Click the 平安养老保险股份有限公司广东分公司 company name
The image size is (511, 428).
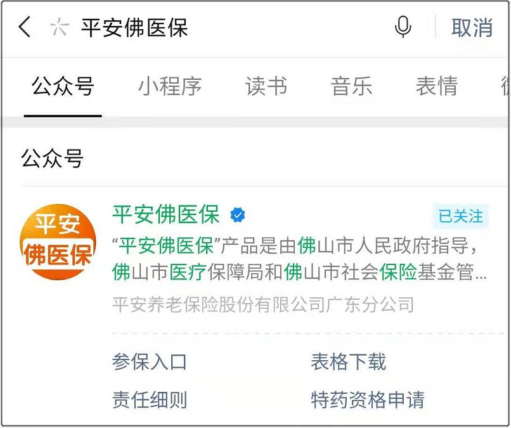[263, 305]
